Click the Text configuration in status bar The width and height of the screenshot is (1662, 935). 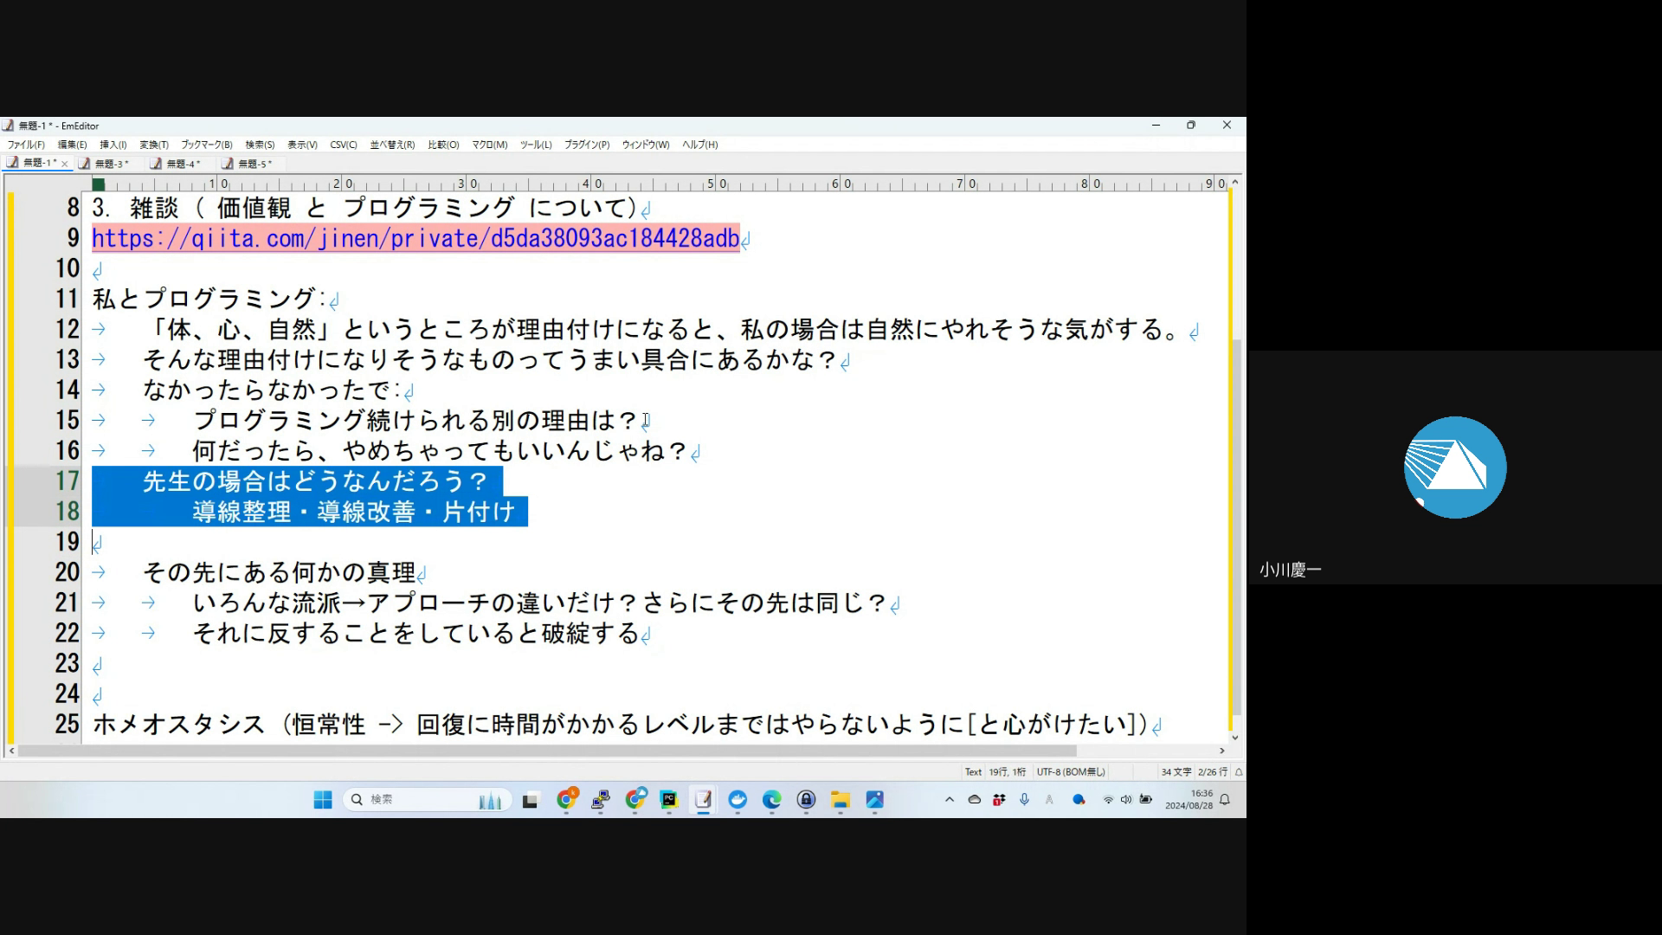click(x=973, y=771)
